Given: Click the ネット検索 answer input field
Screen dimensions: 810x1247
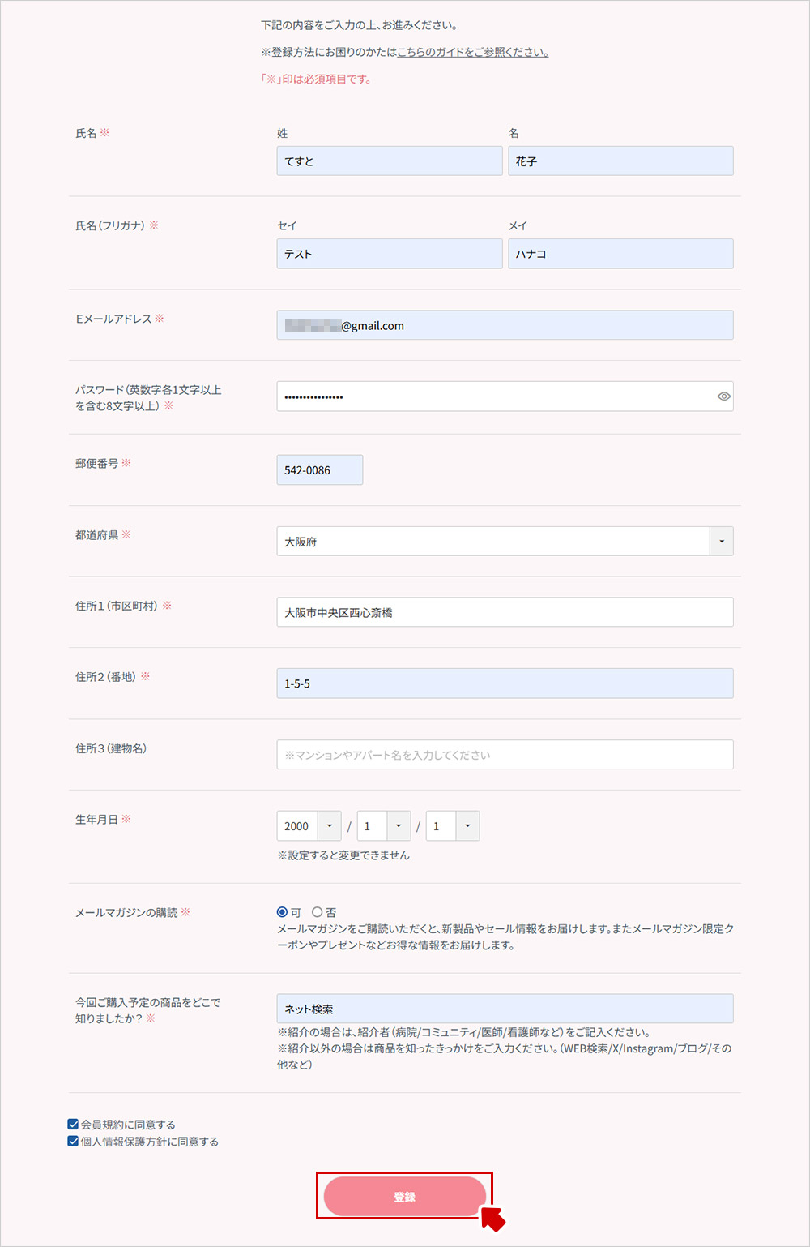Looking at the screenshot, I should pyautogui.click(x=504, y=1008).
